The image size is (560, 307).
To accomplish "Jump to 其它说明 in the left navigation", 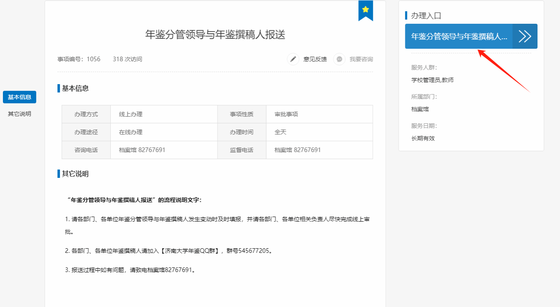I will (20, 114).
